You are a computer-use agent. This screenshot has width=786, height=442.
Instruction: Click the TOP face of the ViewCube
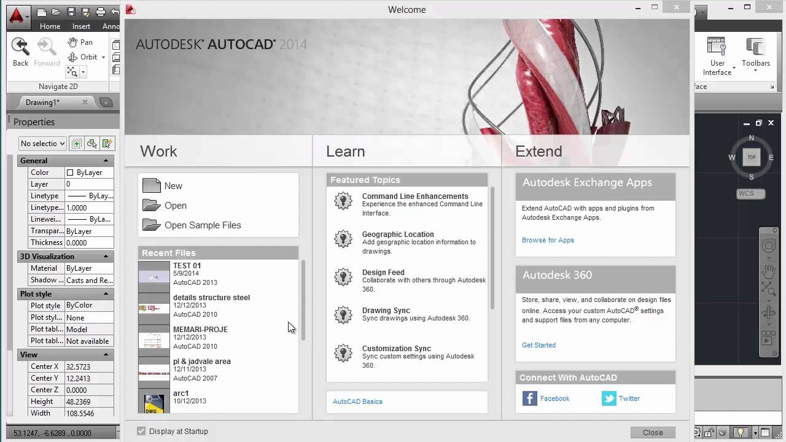point(752,157)
